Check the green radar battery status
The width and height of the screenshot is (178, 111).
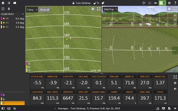pos(162,3)
